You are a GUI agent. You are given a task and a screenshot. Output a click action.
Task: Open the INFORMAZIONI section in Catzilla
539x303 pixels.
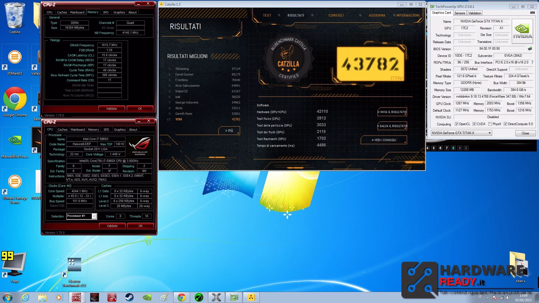[408, 15]
